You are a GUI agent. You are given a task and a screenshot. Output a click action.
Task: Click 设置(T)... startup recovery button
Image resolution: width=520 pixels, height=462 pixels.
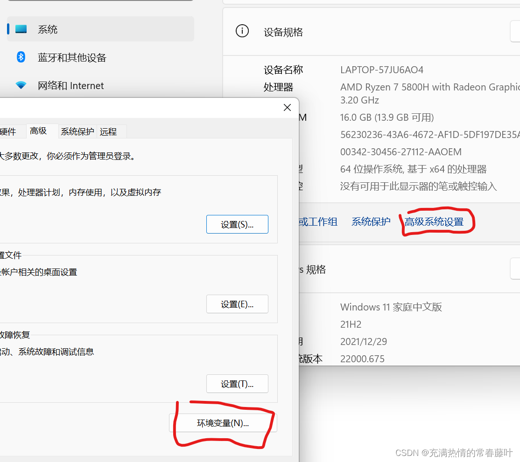coord(237,384)
